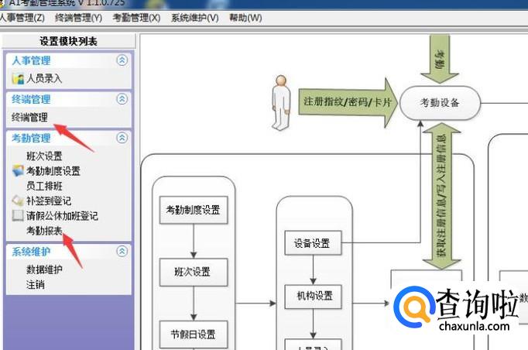Open 补签到登记 in sidebar

coord(49,201)
